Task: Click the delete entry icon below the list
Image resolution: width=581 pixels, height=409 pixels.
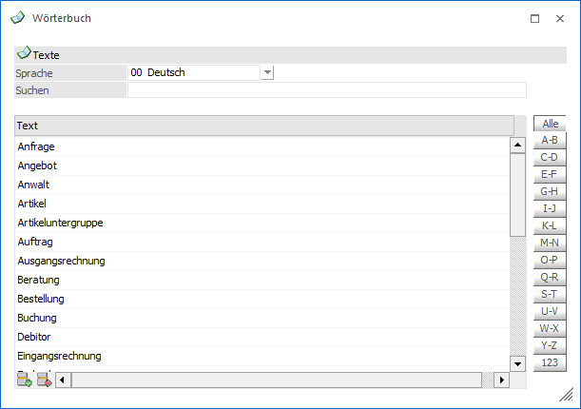Action: coord(44,380)
